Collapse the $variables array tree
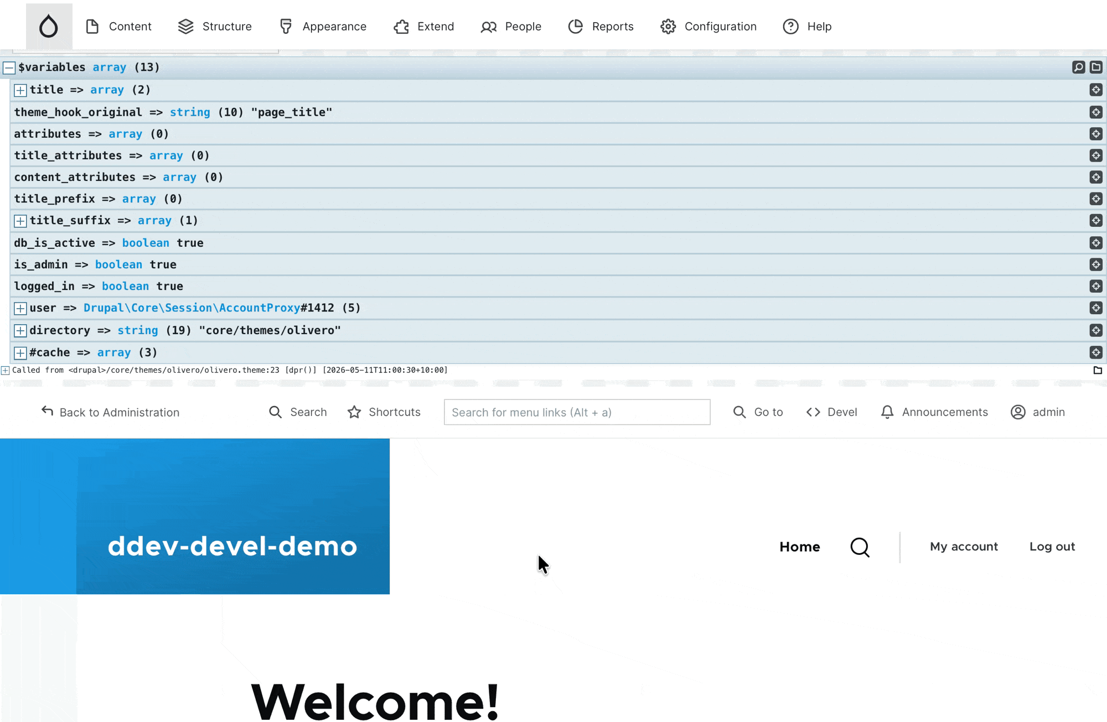The height and width of the screenshot is (722, 1107). point(9,67)
